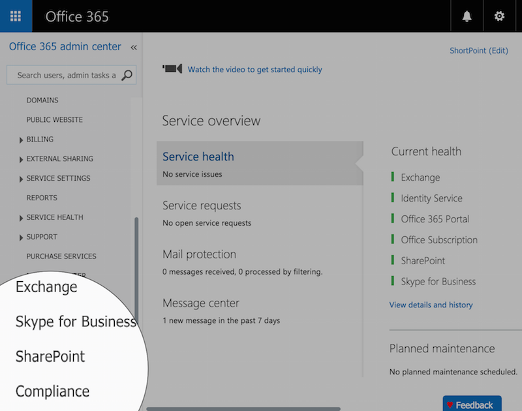Expand the SERVICE HEALTH section arrow
The image size is (522, 411).
click(x=21, y=219)
